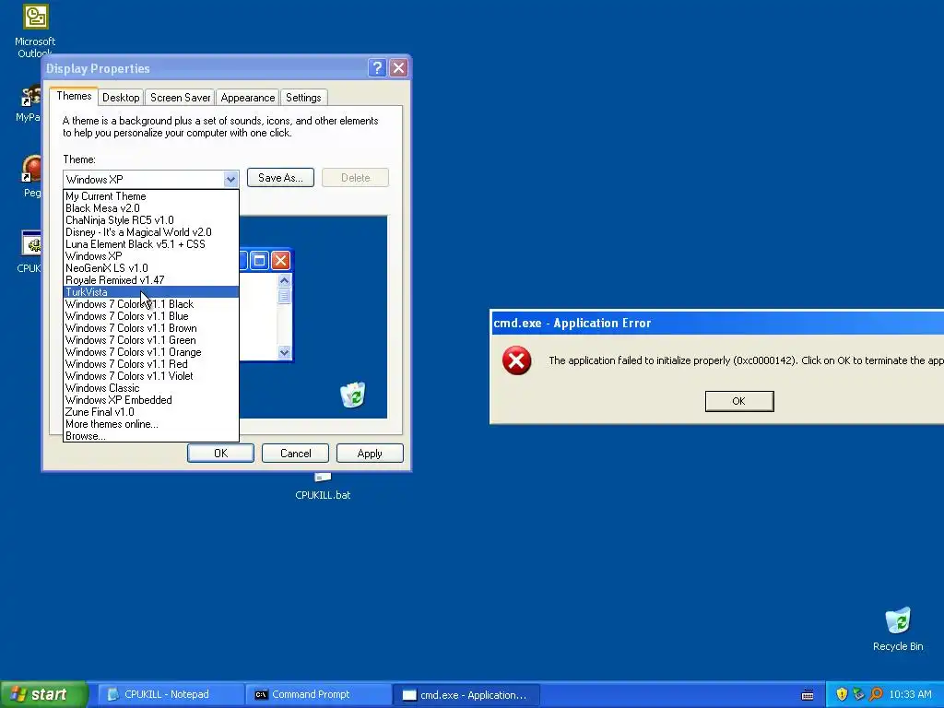Switch to the Screen Saver tab

pyautogui.click(x=180, y=98)
